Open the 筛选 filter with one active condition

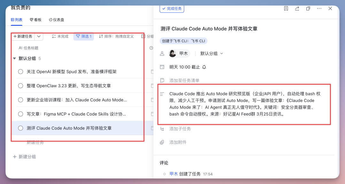tap(83, 36)
